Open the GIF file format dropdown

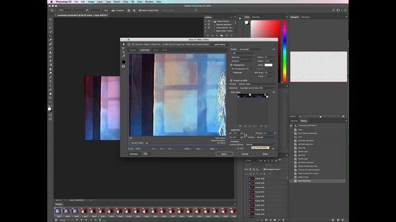[x=243, y=54]
